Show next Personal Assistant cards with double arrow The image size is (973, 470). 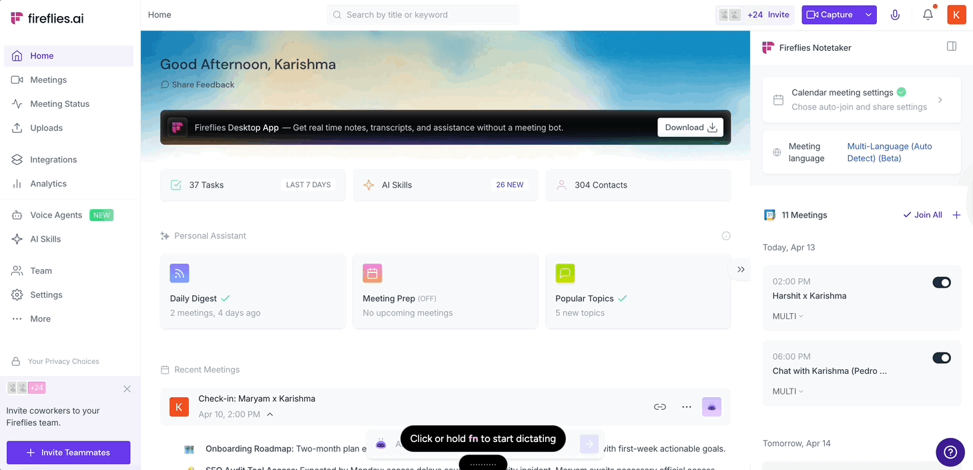click(741, 269)
